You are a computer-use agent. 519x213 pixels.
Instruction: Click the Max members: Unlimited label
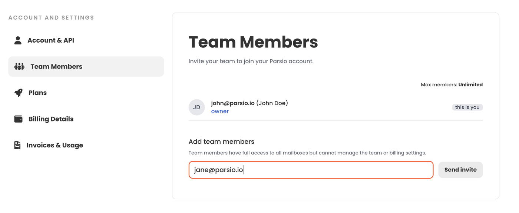[452, 84]
